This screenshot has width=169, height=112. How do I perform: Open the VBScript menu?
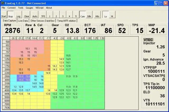(39, 8)
